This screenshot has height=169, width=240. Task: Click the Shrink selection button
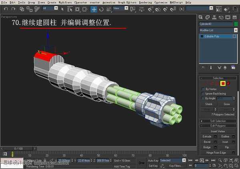pos(208,104)
